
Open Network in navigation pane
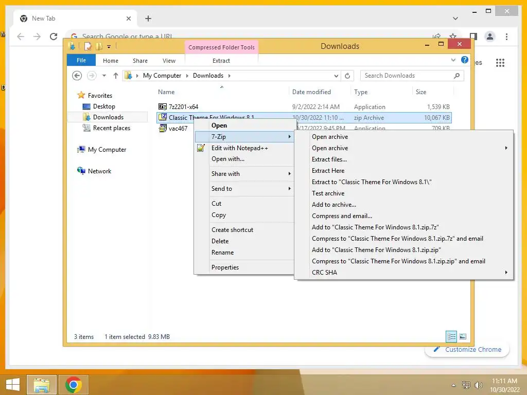[x=99, y=171]
